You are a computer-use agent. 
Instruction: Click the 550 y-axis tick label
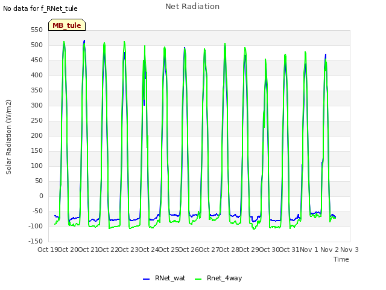(x=37, y=30)
